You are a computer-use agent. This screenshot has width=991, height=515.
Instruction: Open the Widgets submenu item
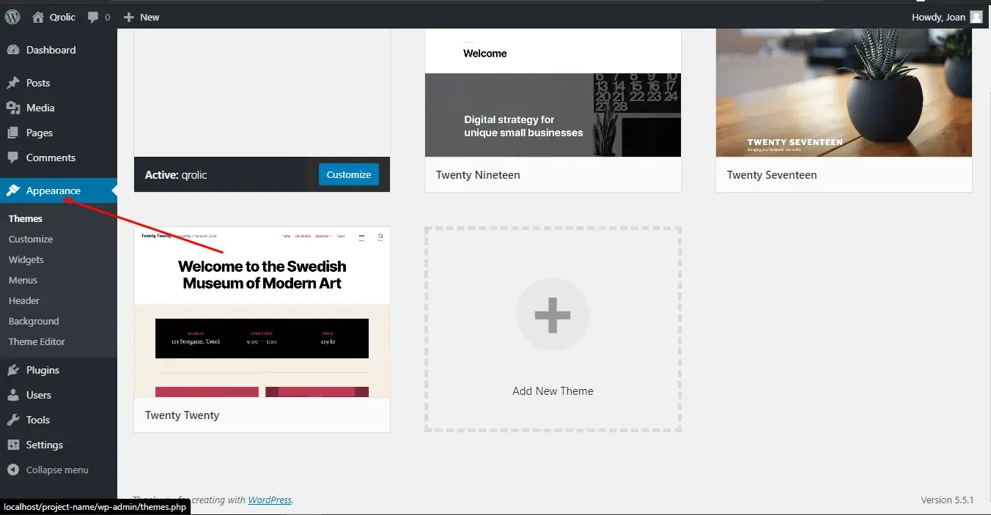coord(26,259)
